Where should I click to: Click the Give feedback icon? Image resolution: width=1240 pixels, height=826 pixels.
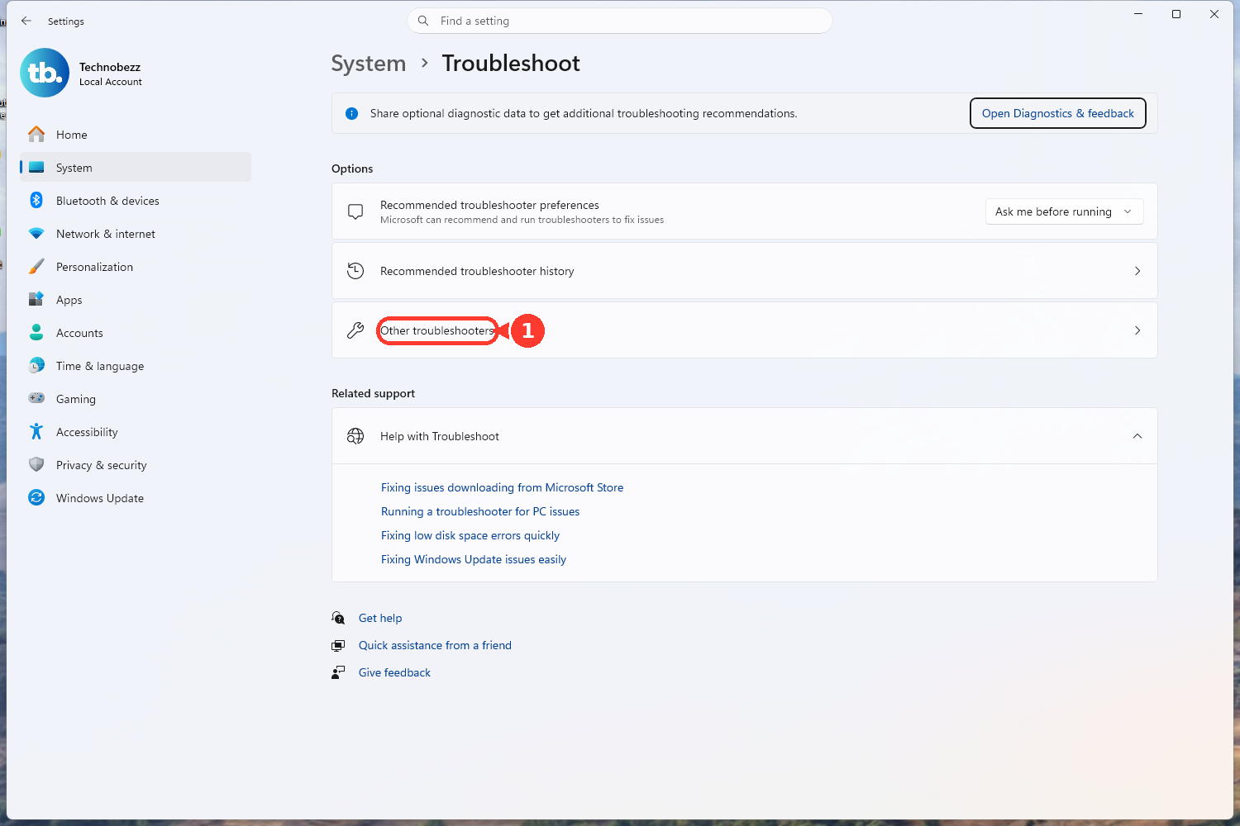point(338,672)
